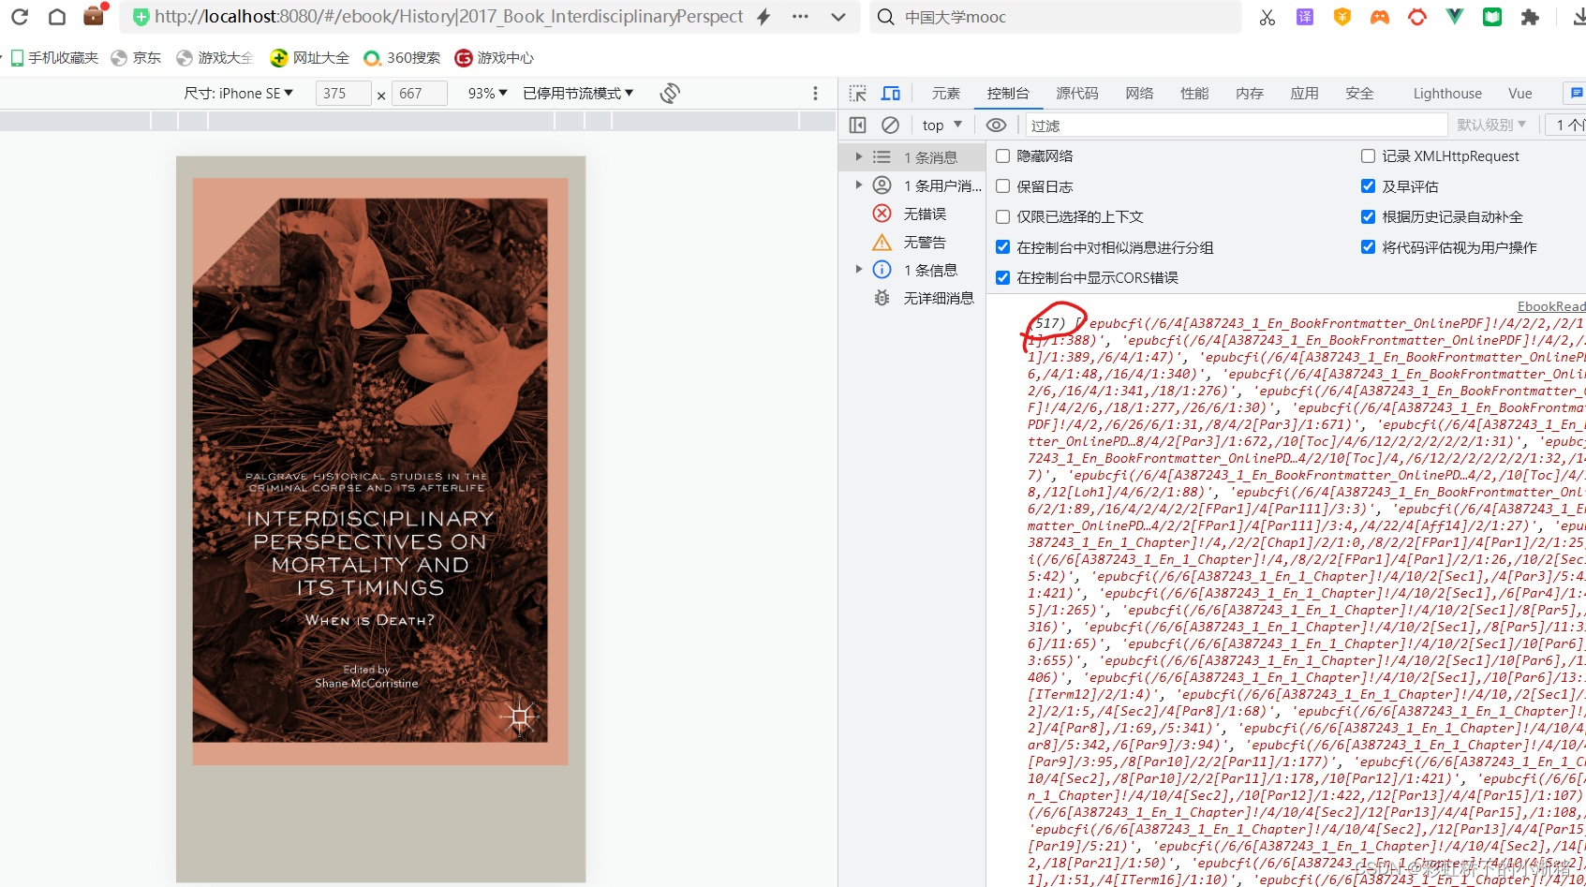
Task: Click the live expression eye icon
Action: tap(997, 125)
